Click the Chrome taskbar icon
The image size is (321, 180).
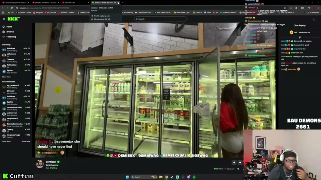pos(166,177)
